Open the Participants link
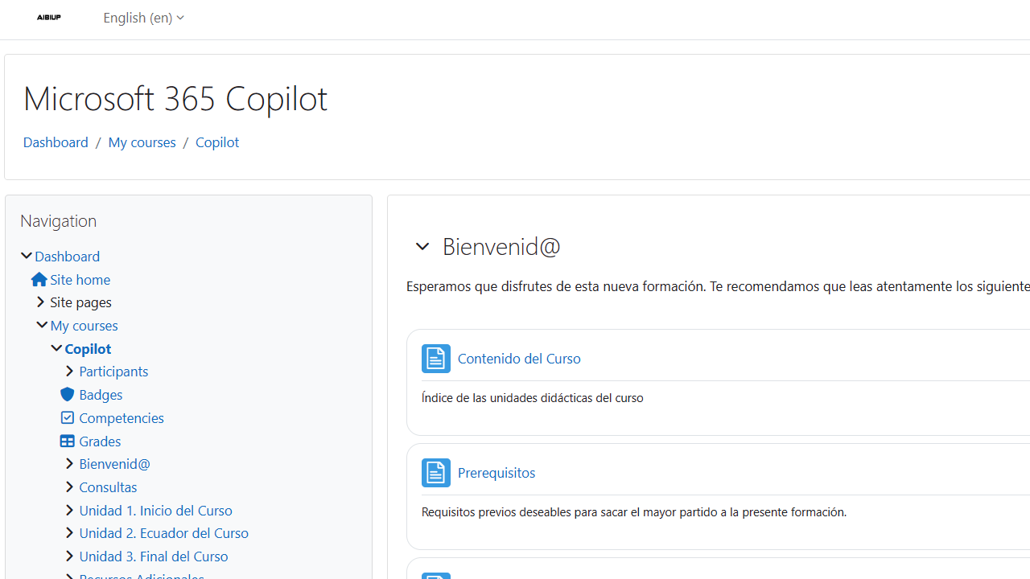 tap(113, 371)
